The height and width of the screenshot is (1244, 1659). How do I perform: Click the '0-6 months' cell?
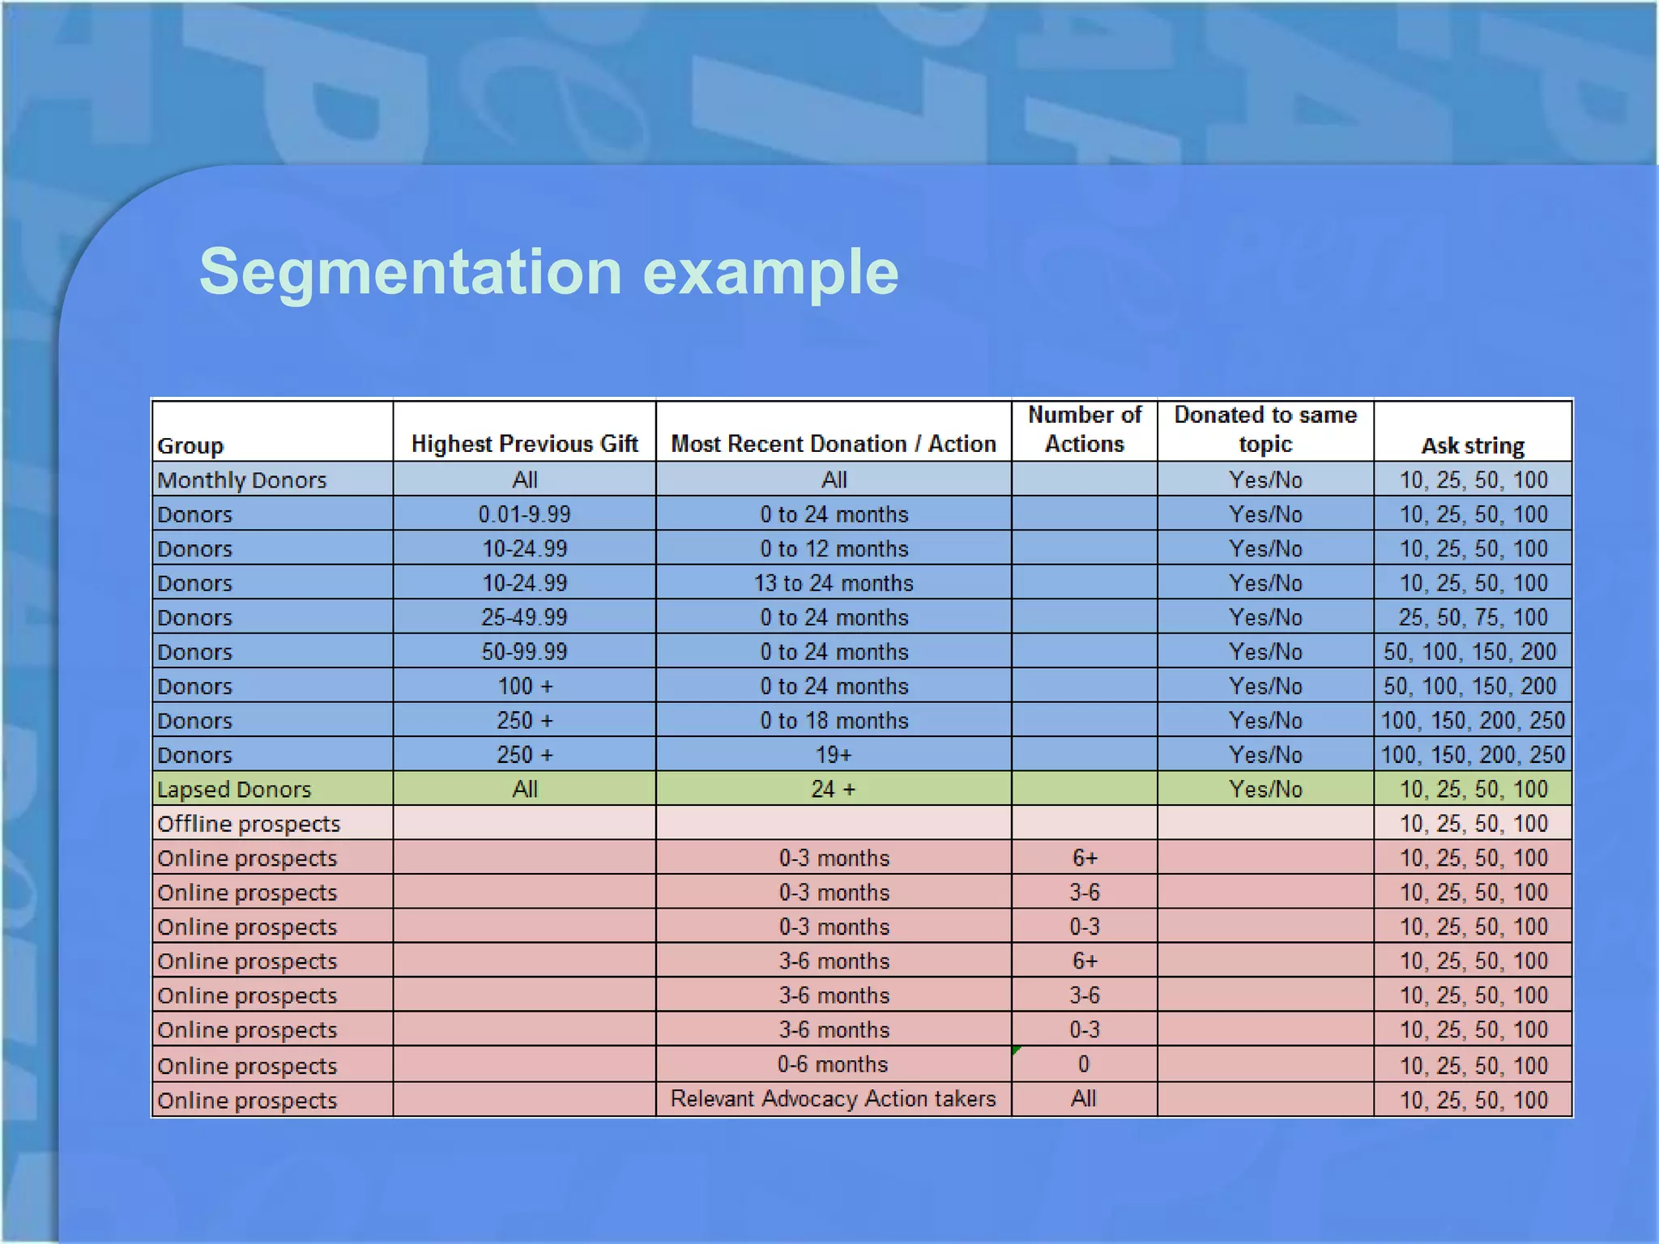834,1064
